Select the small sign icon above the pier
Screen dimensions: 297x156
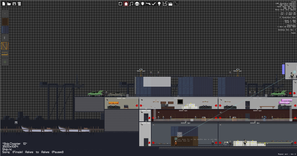tap(16, 123)
